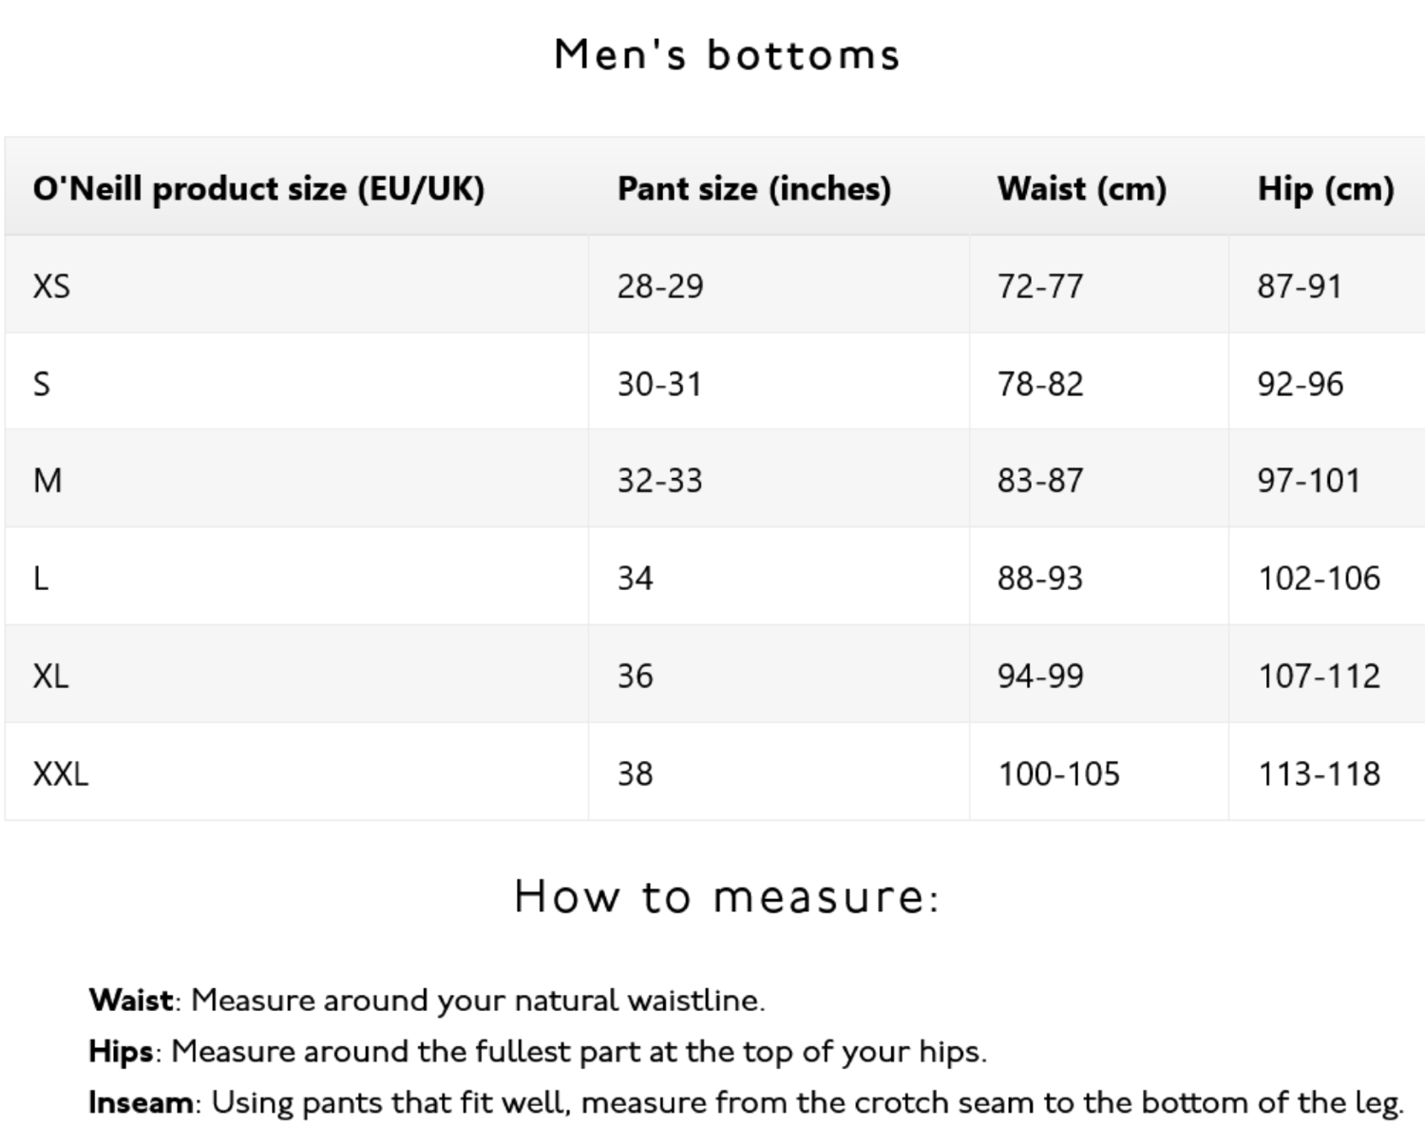The width and height of the screenshot is (1425, 1145).
Task: Click the L size row label
Action: point(40,578)
